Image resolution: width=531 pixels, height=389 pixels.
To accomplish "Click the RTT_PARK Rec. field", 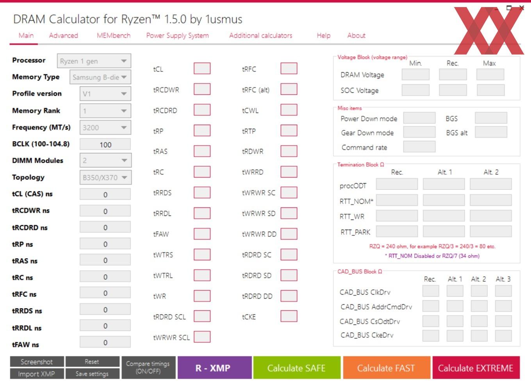I will [397, 231].
